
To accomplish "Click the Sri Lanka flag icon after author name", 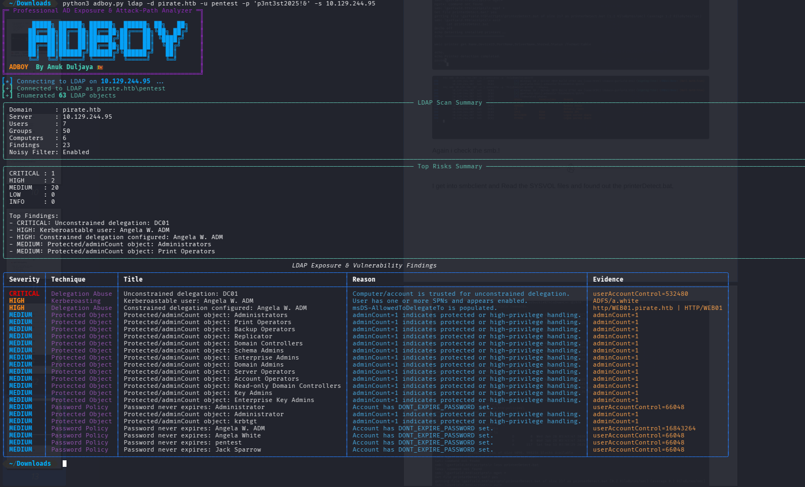I will click(100, 68).
